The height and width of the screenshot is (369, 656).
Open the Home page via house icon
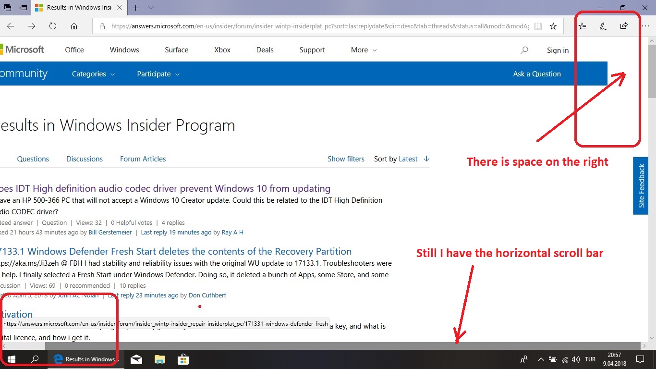click(x=74, y=26)
